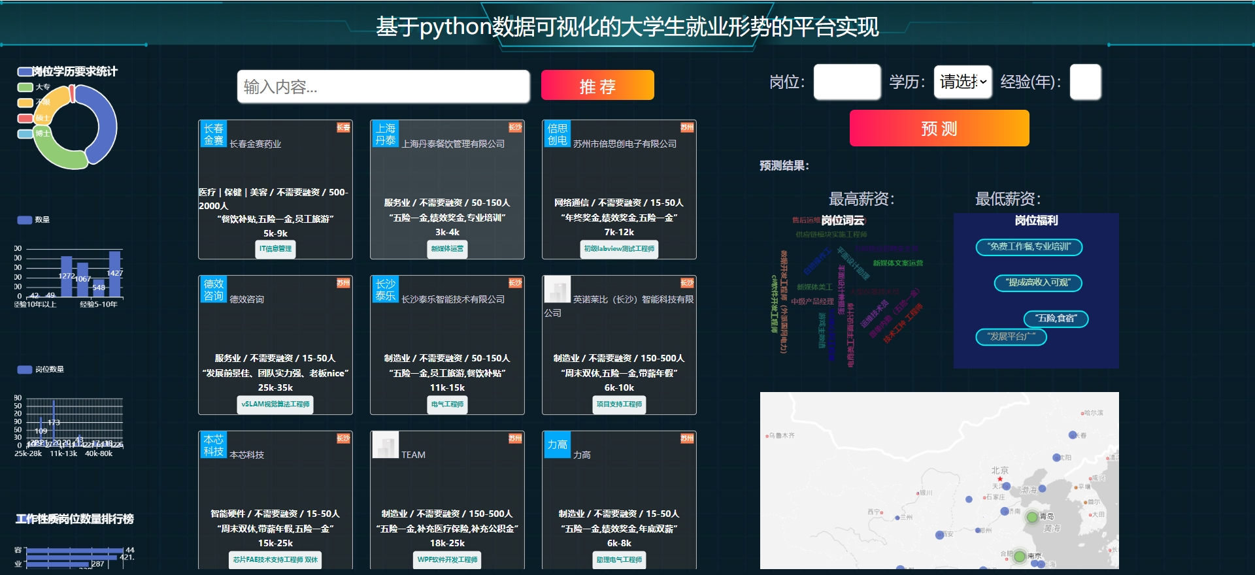Toggle the 硕士 legend item in pie chart
1255x575 pixels.
pyautogui.click(x=34, y=118)
